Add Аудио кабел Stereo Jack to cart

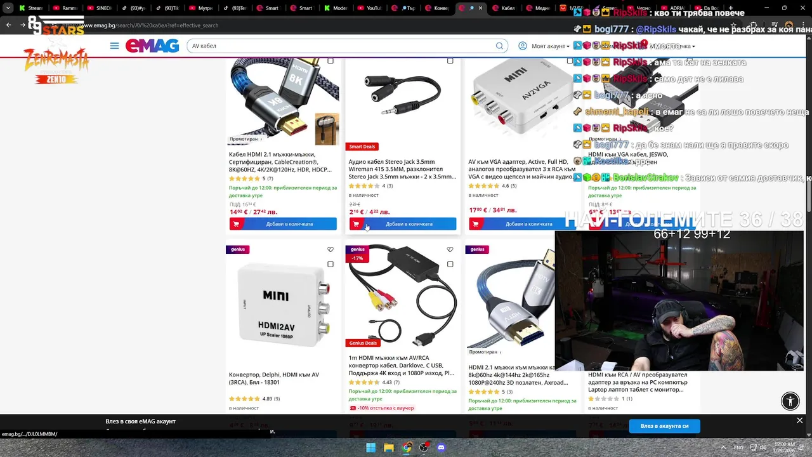403,223
